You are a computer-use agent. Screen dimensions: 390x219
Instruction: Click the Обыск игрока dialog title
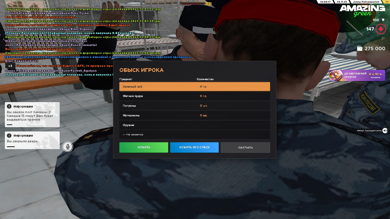[141, 70]
